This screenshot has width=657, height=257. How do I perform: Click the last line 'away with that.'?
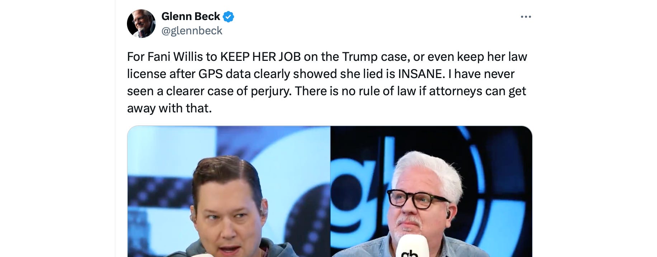(169, 108)
